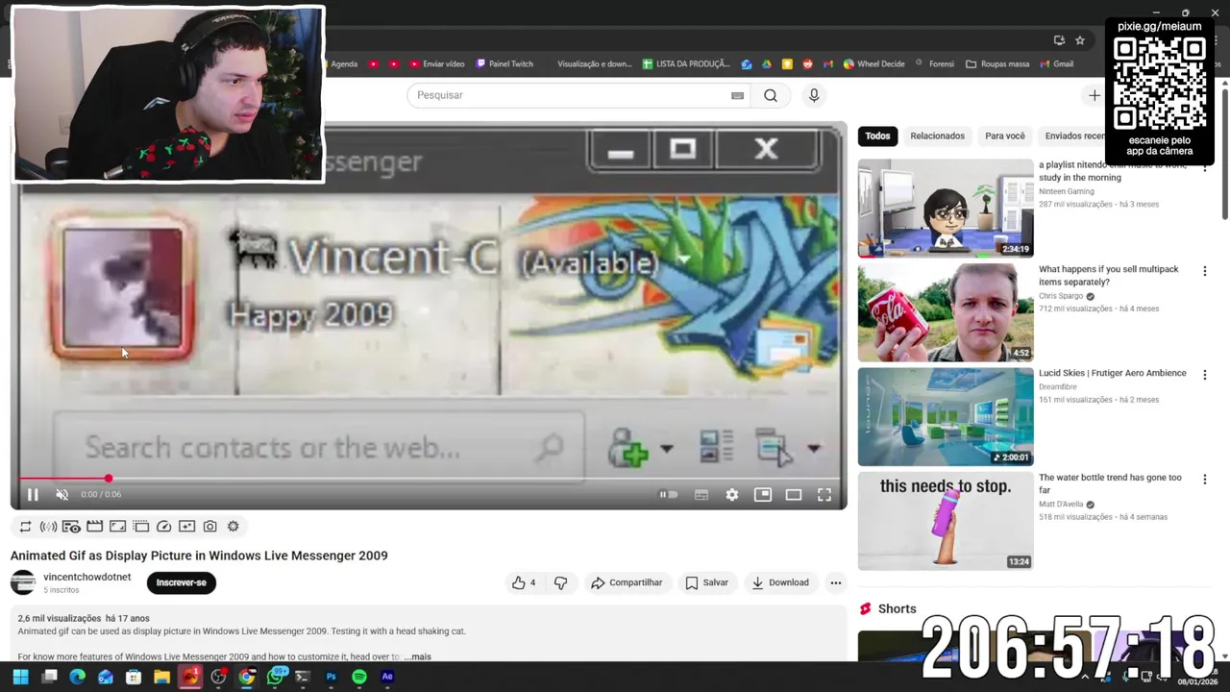This screenshot has width=1230, height=692.
Task: Open the water bottle trend video title
Action: (x=1110, y=483)
